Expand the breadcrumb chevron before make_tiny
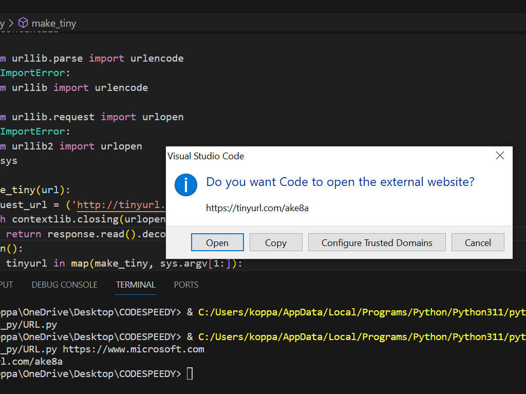 (x=11, y=23)
